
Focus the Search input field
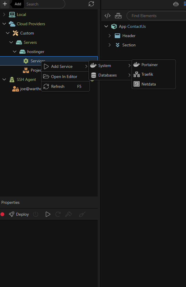pos(44,4)
